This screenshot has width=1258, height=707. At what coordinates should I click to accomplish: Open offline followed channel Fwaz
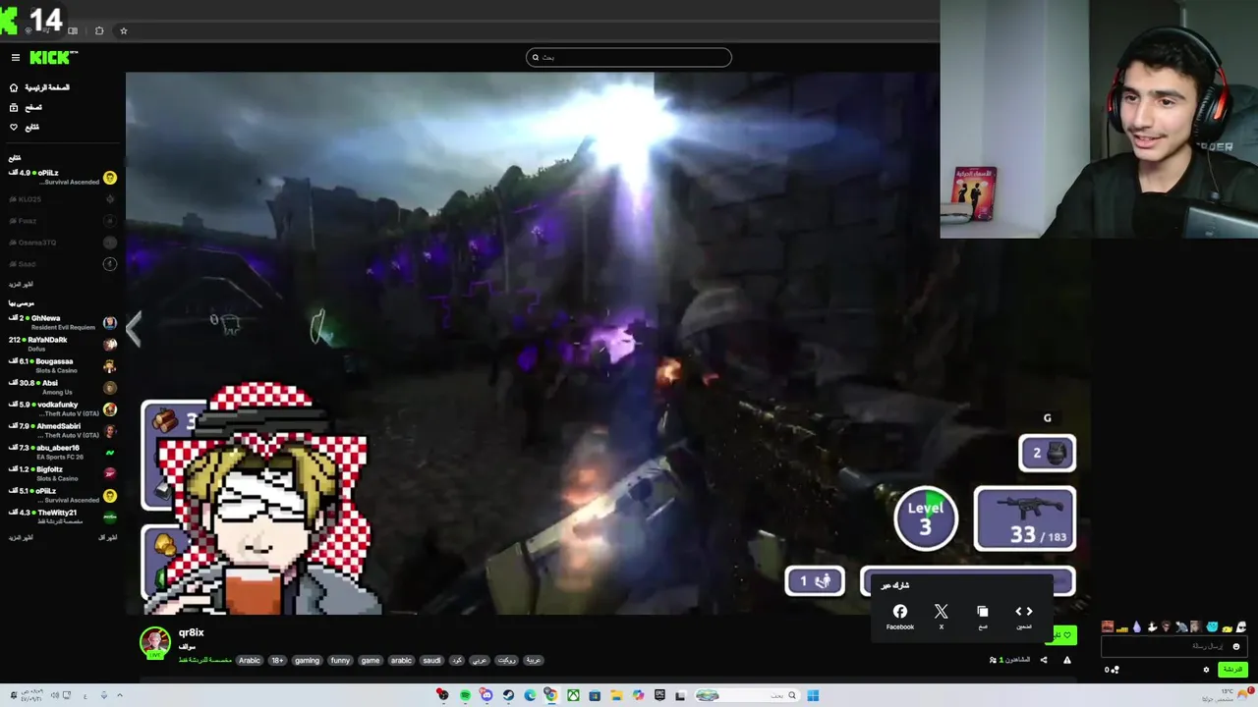[x=63, y=221]
